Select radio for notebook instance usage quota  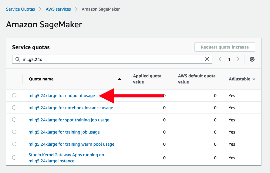pyautogui.click(x=14, y=107)
